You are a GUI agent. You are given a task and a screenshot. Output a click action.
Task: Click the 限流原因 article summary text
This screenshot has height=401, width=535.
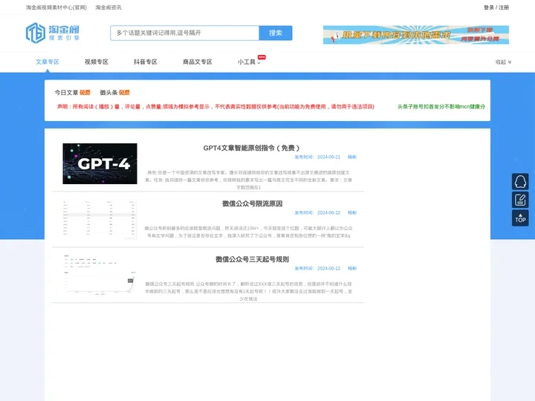point(248,232)
